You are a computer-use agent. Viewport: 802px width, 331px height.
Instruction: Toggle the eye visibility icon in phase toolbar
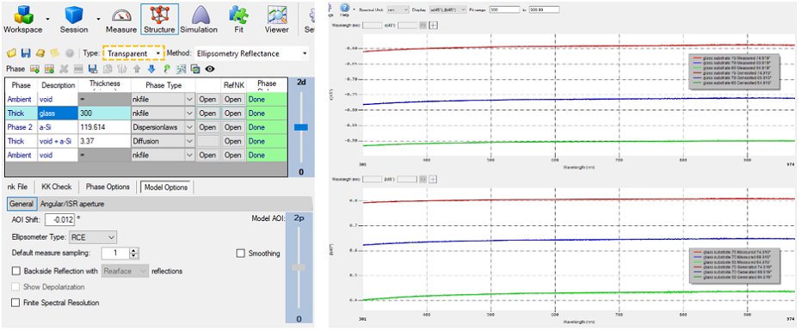[x=210, y=69]
